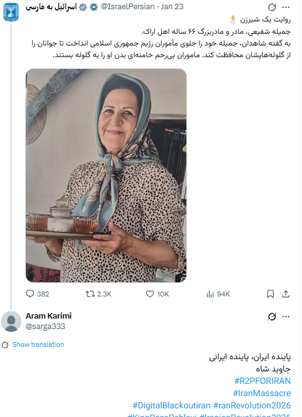302x417 pixels.
Task: Open the views analytics bar chart icon
Action: (210, 294)
